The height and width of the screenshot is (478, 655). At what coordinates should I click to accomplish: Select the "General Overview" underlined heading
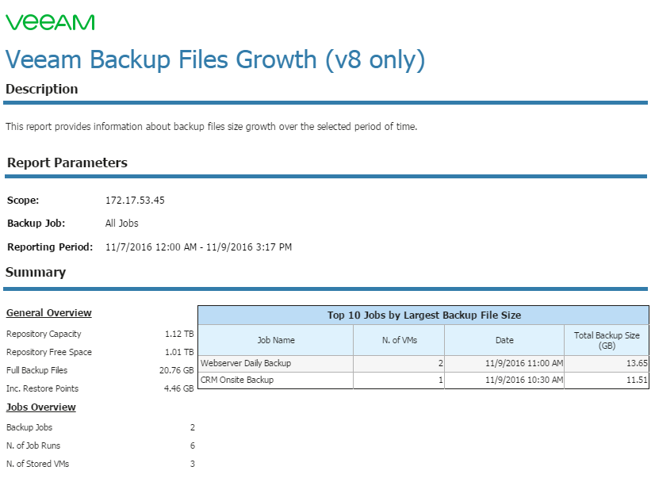pyautogui.click(x=49, y=313)
